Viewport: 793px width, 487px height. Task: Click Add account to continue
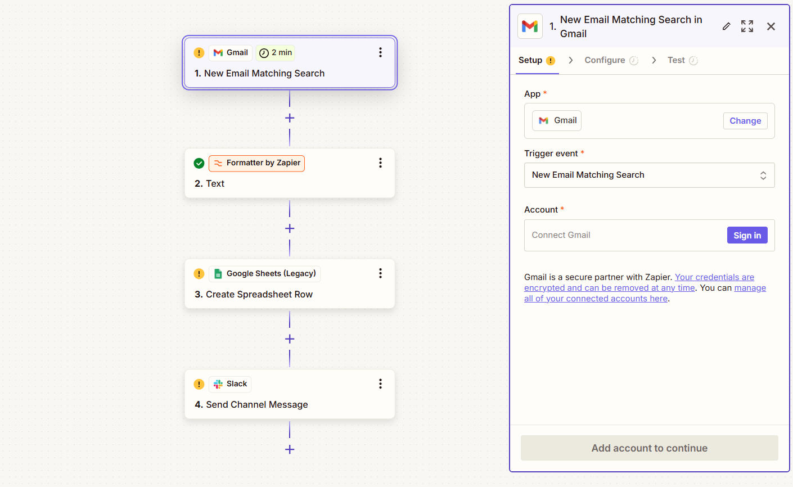649,448
